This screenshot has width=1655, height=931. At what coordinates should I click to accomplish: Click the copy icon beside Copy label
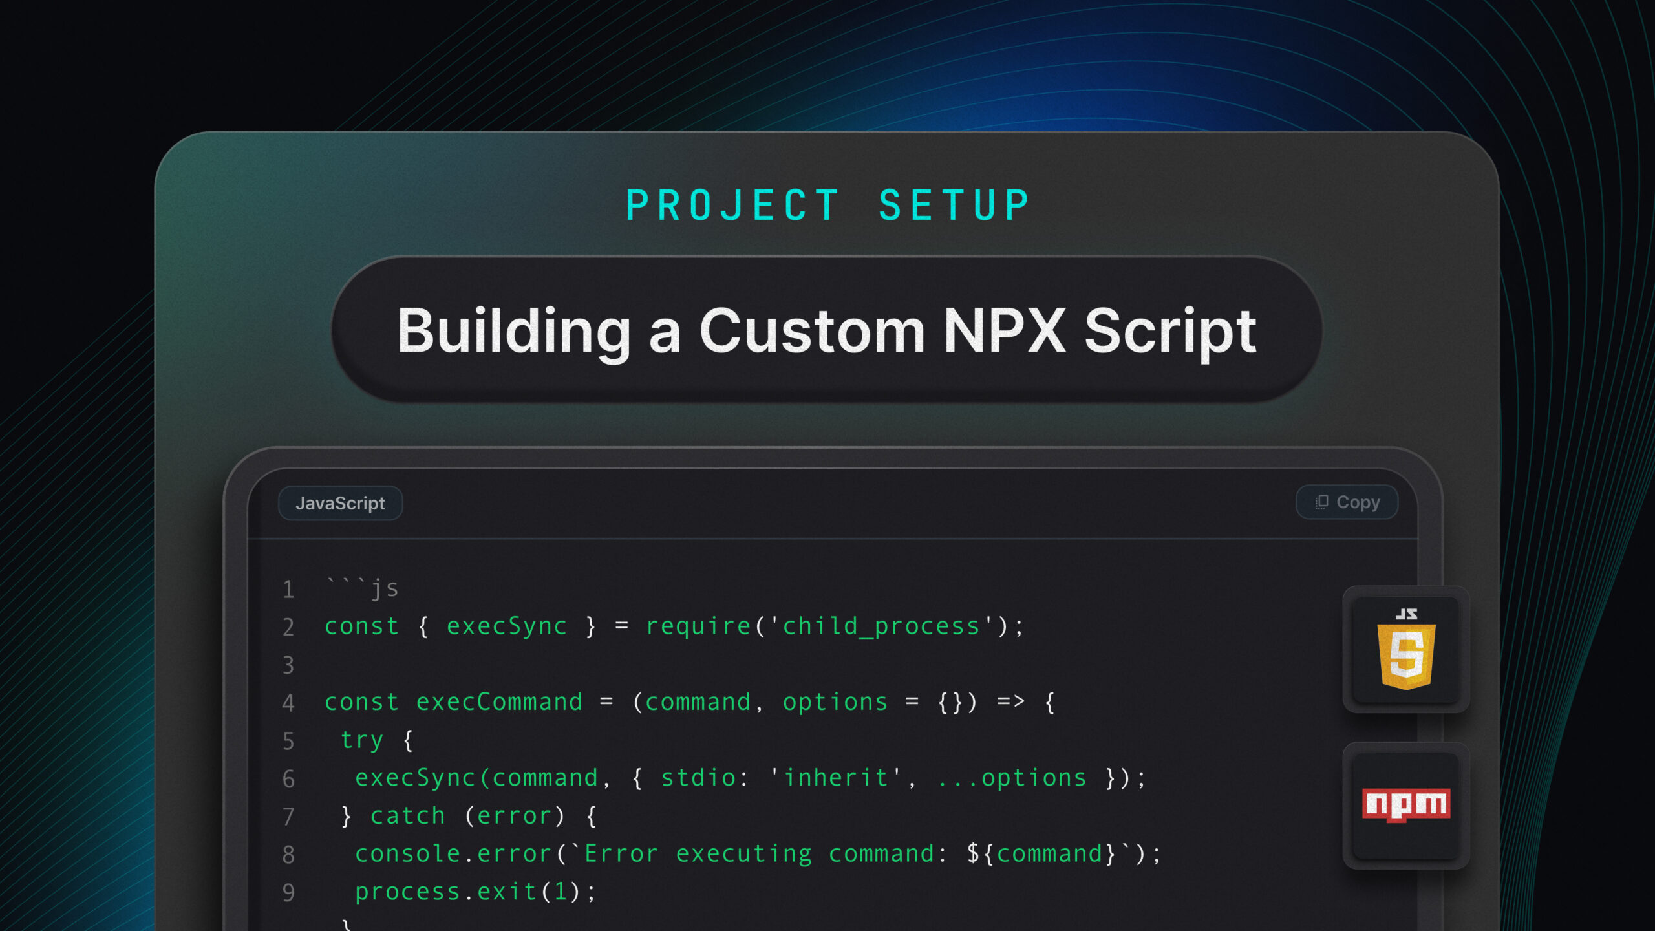(1322, 502)
